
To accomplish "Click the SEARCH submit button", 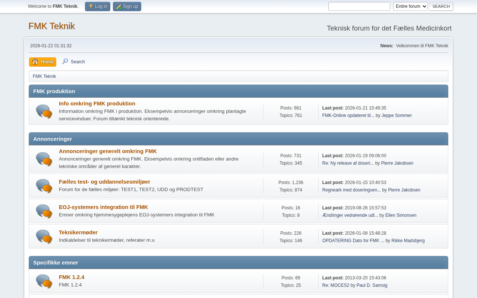I will pyautogui.click(x=441, y=6).
